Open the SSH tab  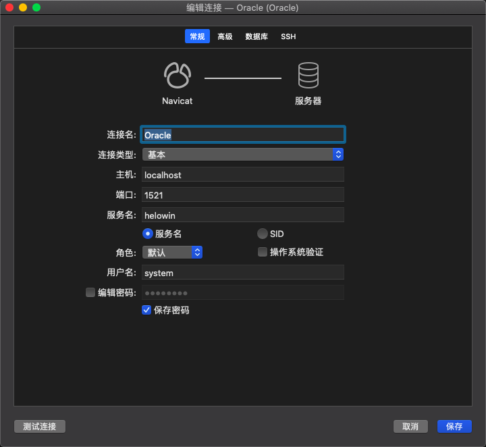coord(288,36)
